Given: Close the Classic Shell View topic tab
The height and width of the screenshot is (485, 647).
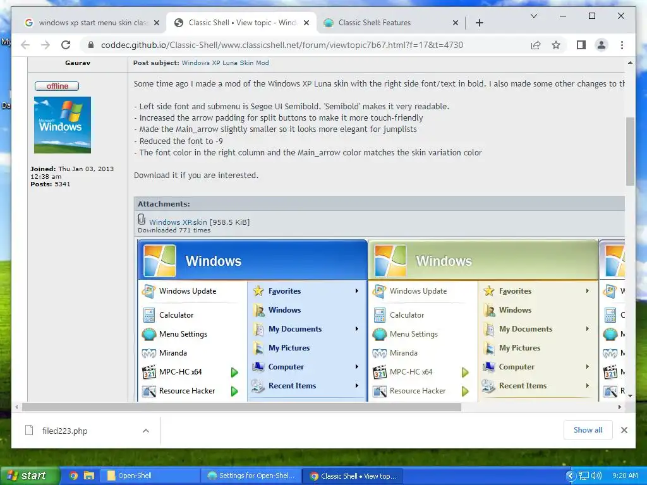Looking at the screenshot, I should pyautogui.click(x=306, y=23).
